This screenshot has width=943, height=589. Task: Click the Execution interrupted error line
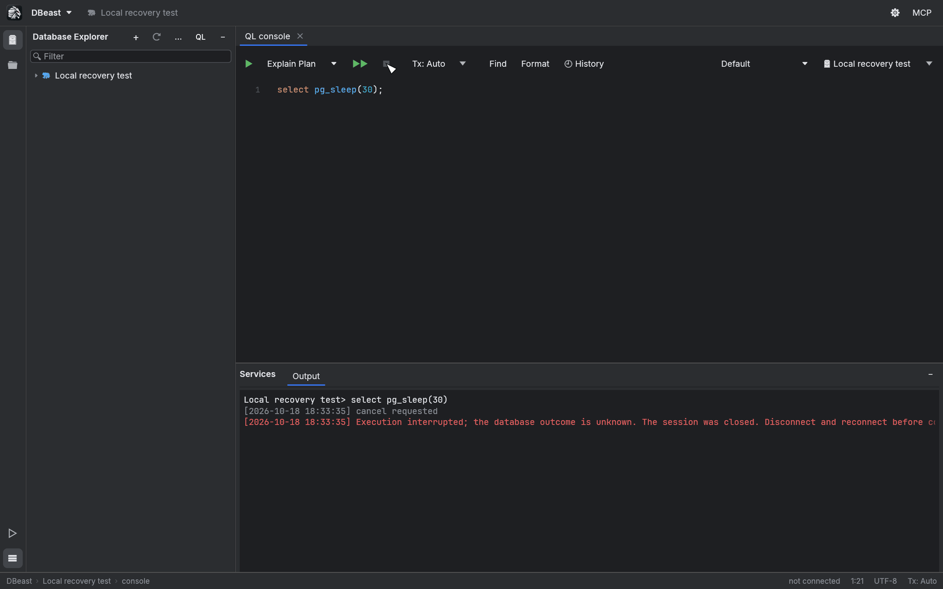[589, 422]
